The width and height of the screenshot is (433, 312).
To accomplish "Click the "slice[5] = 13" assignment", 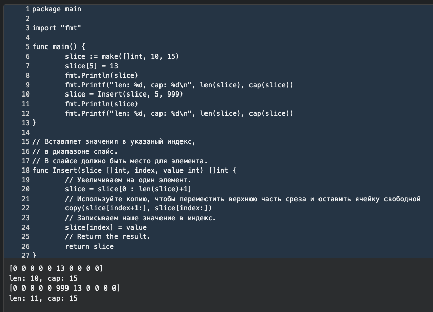I will (x=91, y=66).
